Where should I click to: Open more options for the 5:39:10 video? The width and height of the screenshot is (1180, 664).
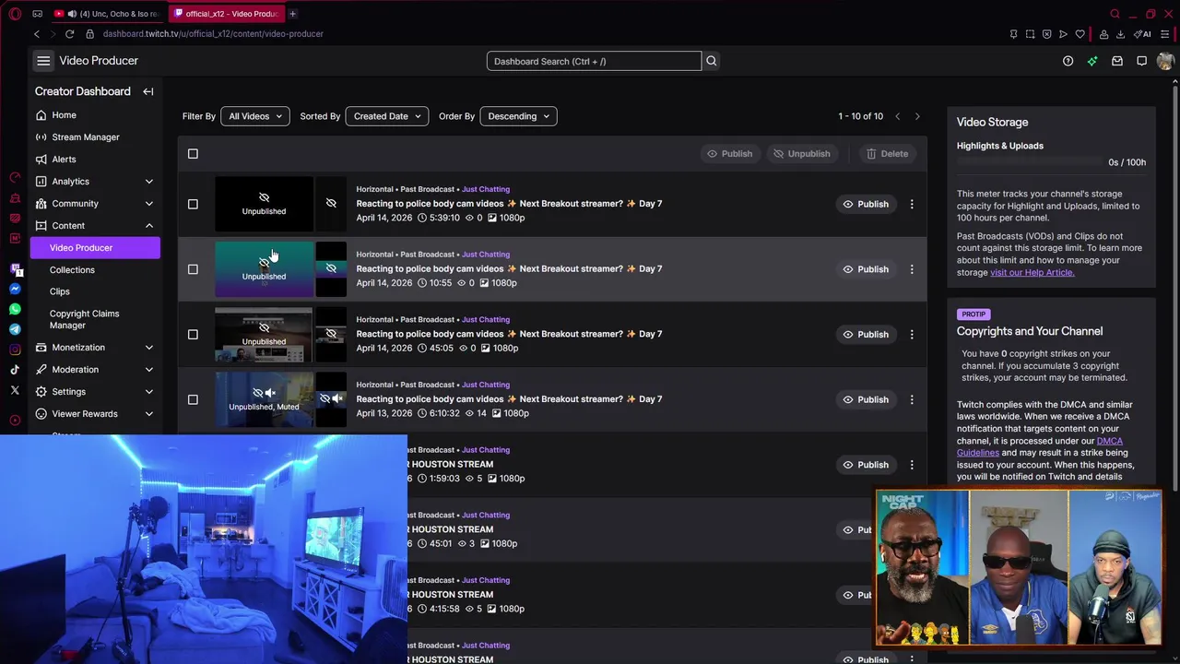click(x=912, y=204)
